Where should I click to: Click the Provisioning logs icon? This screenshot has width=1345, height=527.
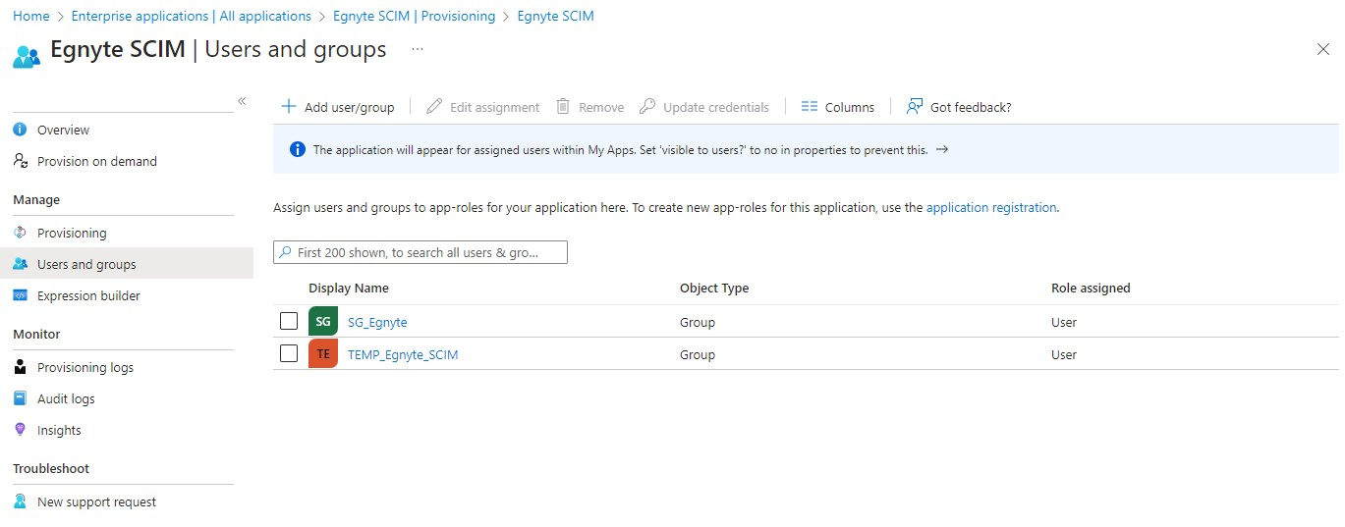20,367
